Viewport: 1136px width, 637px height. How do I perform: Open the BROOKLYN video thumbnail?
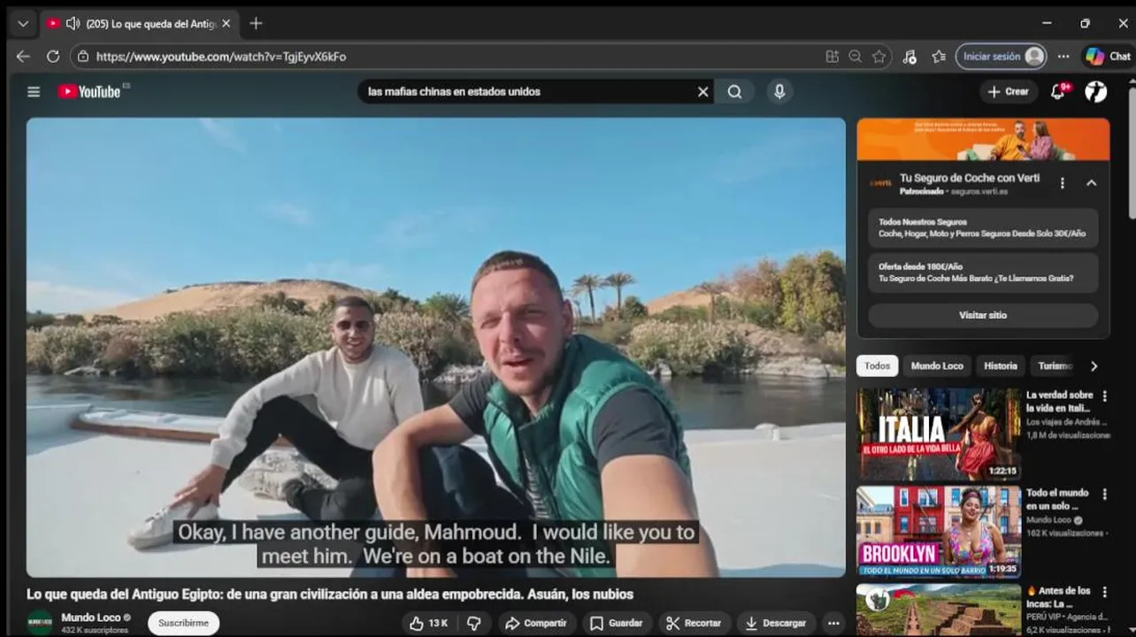click(939, 531)
